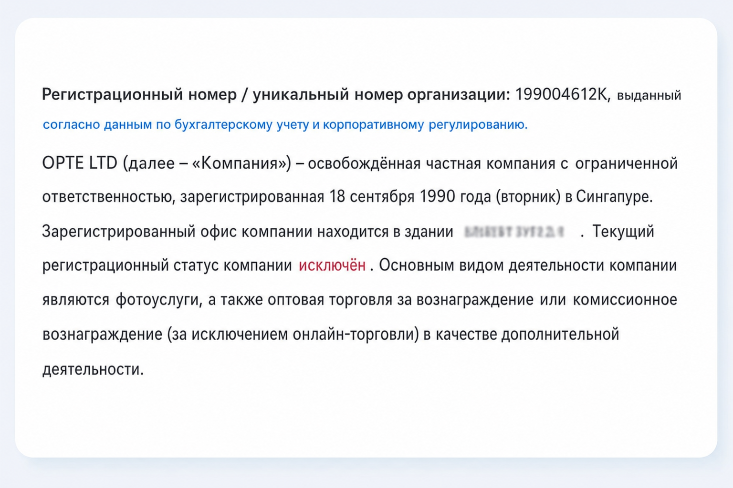The width and height of the screenshot is (733, 488).
Task: Click the red status word исключён
Action: (332, 265)
